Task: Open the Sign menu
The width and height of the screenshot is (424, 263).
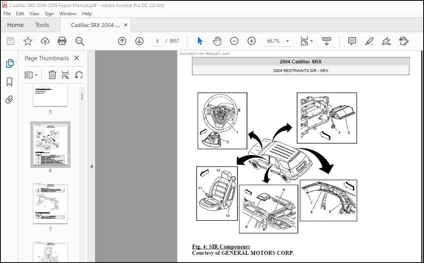Action: pos(49,13)
